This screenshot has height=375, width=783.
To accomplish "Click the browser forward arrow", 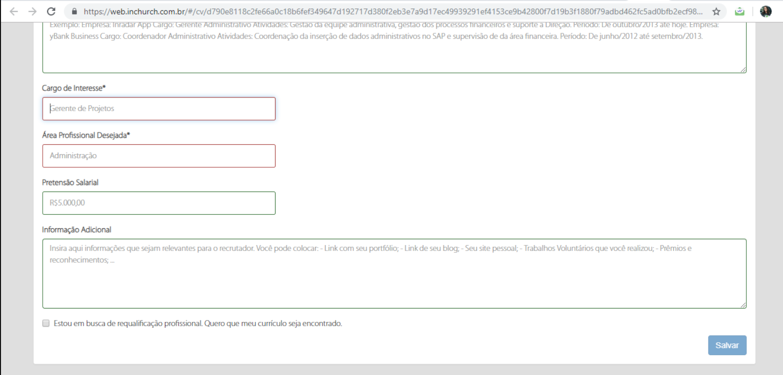I will pos(33,11).
